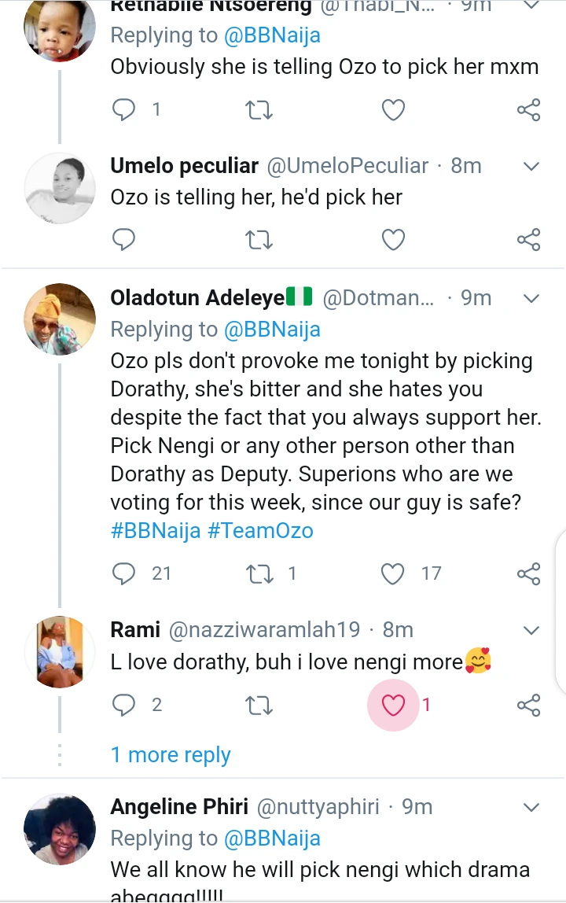The height and width of the screenshot is (903, 566).
Task: Open options chevron on Umelo peculiar's tweet
Action: [531, 167]
